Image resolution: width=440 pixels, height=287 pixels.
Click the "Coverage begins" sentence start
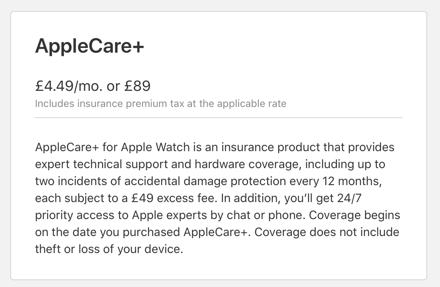click(354, 215)
